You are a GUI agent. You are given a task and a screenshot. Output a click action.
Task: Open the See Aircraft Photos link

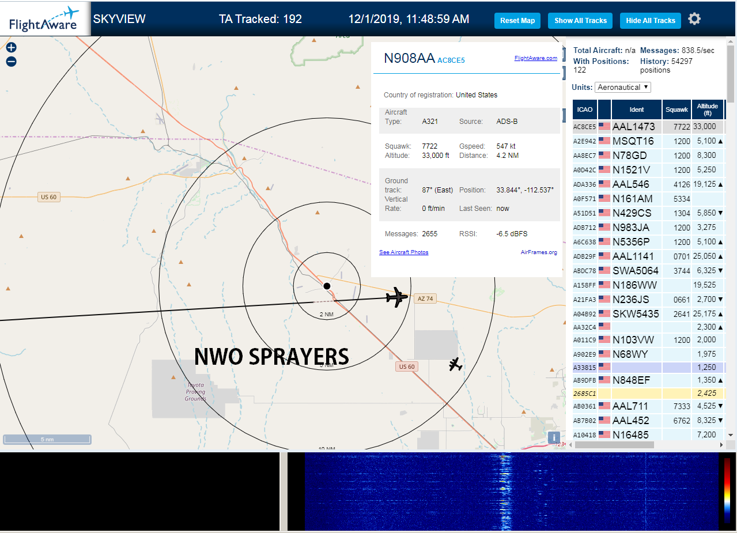[x=404, y=252]
